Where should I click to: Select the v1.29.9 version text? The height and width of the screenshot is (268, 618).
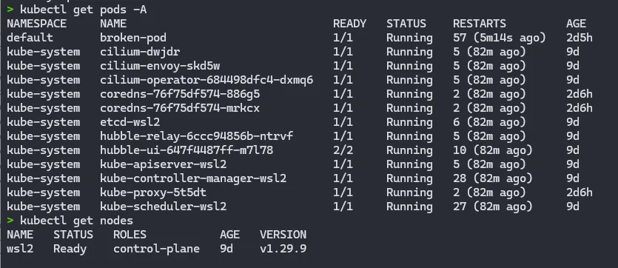coord(283,249)
